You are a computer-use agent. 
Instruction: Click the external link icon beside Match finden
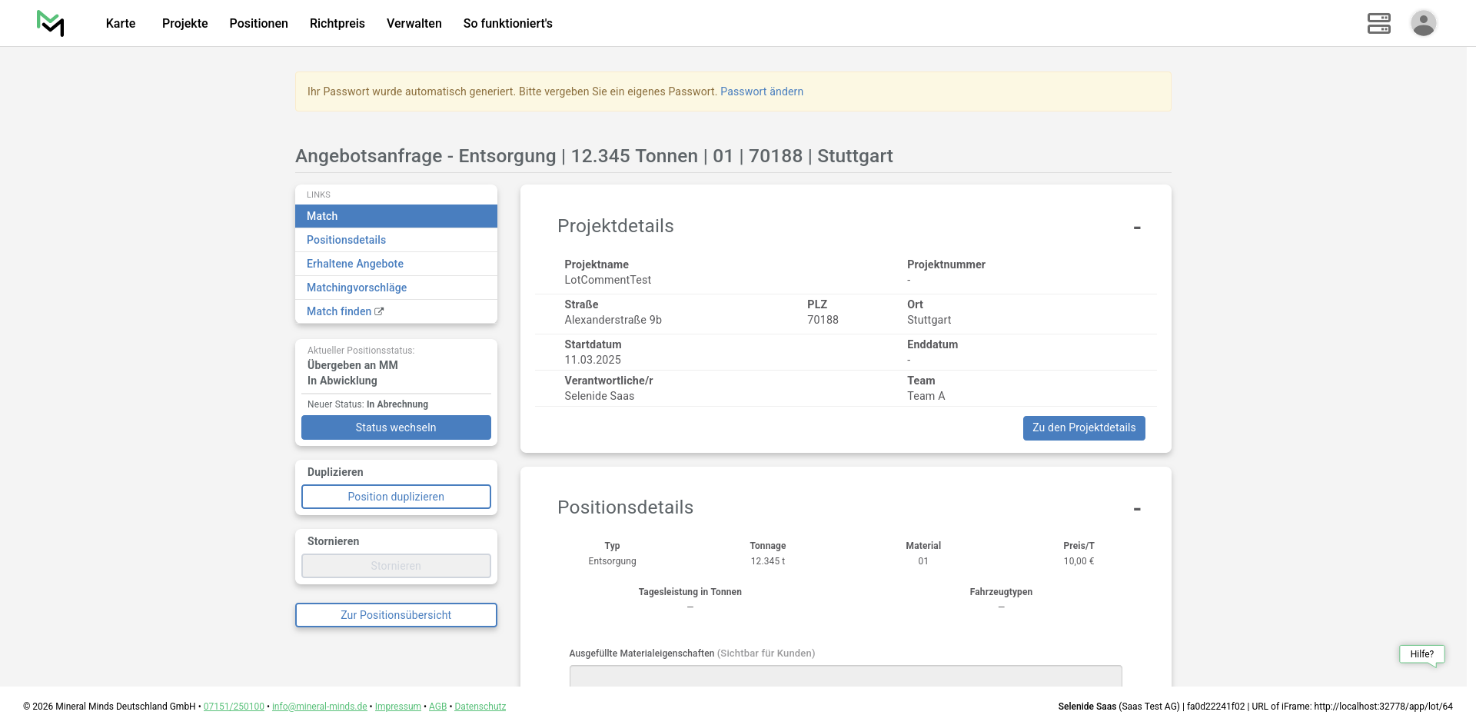pos(379,311)
